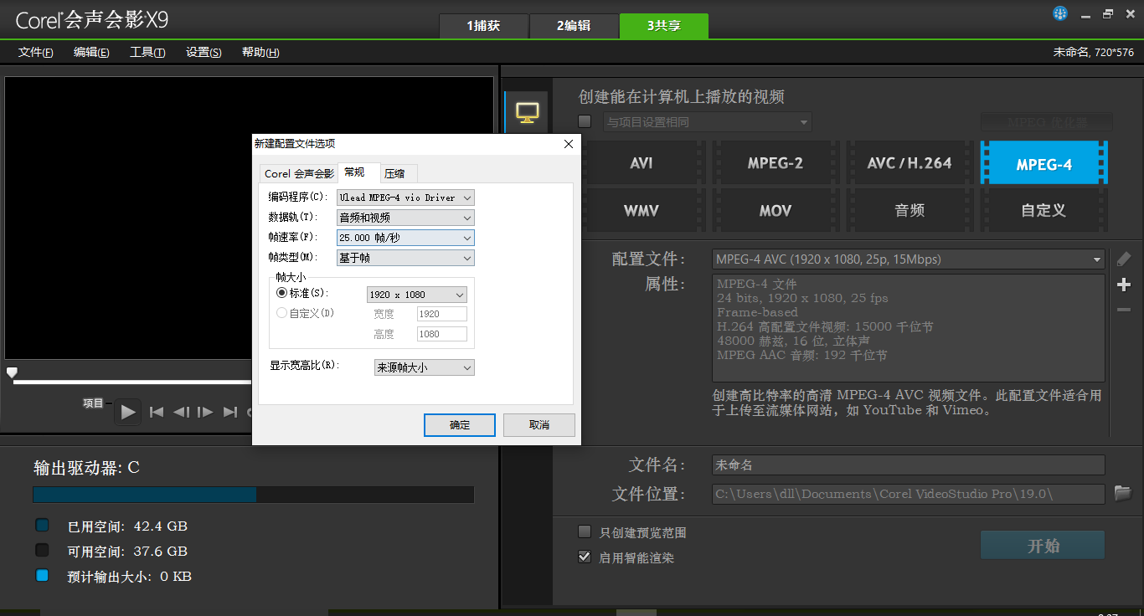Select the computer output monitor icon
The width and height of the screenshot is (1144, 616).
pyautogui.click(x=527, y=113)
